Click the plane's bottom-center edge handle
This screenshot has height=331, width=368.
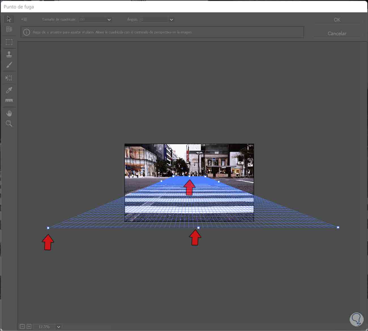[198, 228]
